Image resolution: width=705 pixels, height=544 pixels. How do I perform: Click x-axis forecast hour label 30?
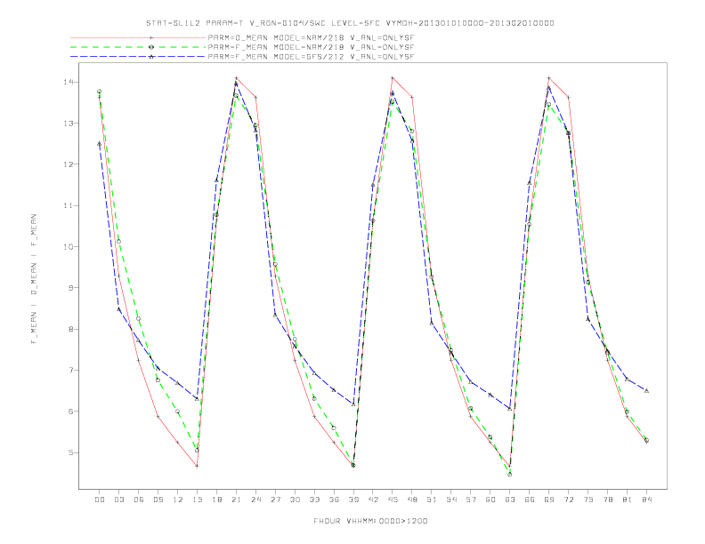coord(295,500)
